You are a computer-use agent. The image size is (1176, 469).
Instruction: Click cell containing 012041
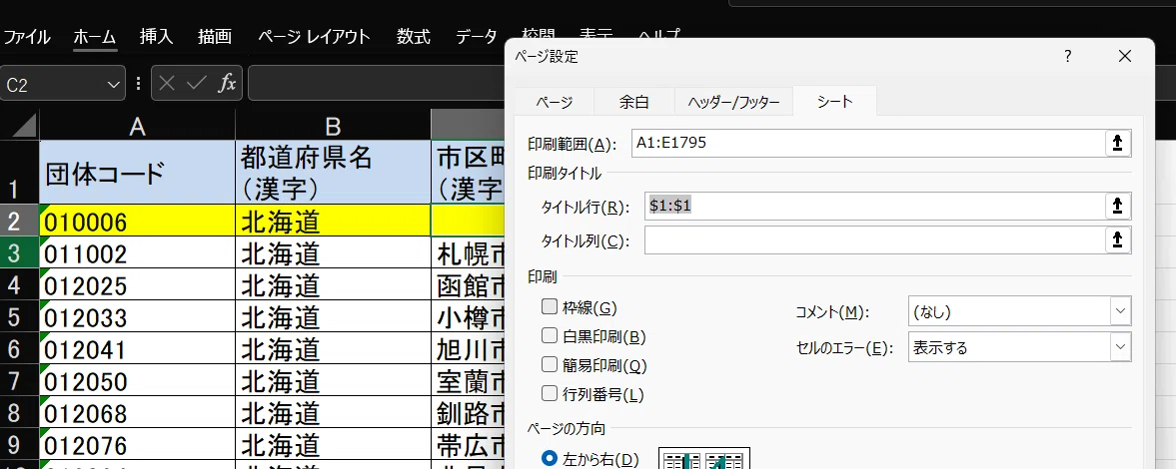(x=137, y=349)
